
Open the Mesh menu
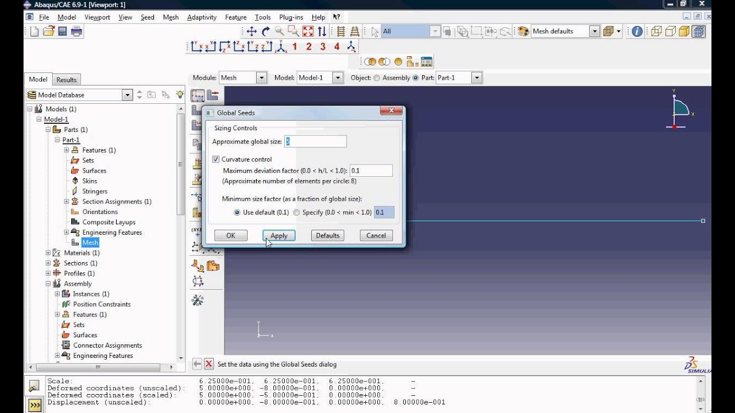(171, 17)
